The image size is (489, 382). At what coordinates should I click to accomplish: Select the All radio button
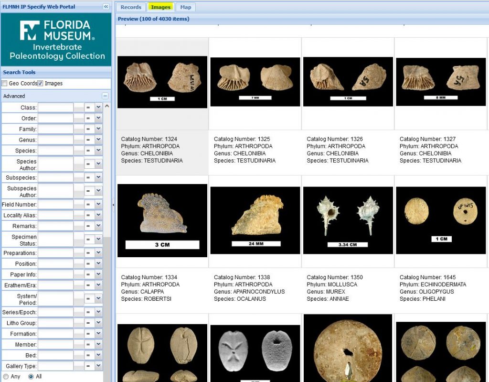[x=31, y=377]
